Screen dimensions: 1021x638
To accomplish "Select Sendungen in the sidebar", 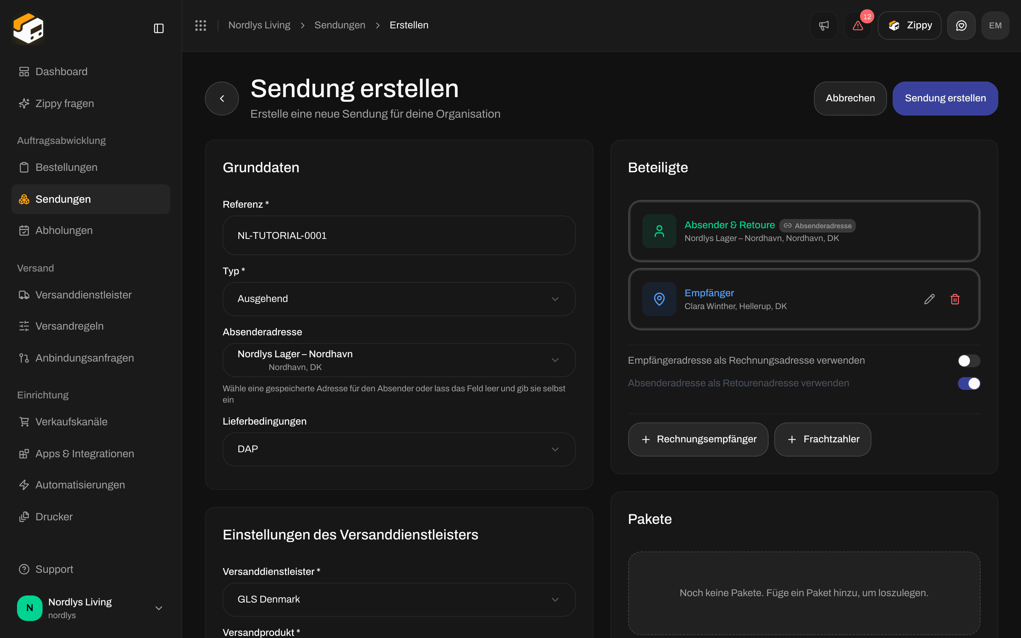I will [91, 199].
